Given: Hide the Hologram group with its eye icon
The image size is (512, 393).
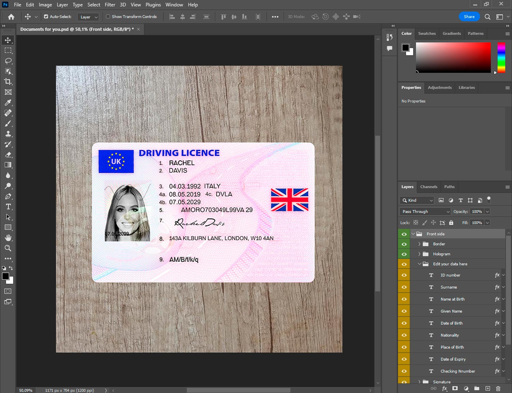Looking at the screenshot, I should point(404,254).
